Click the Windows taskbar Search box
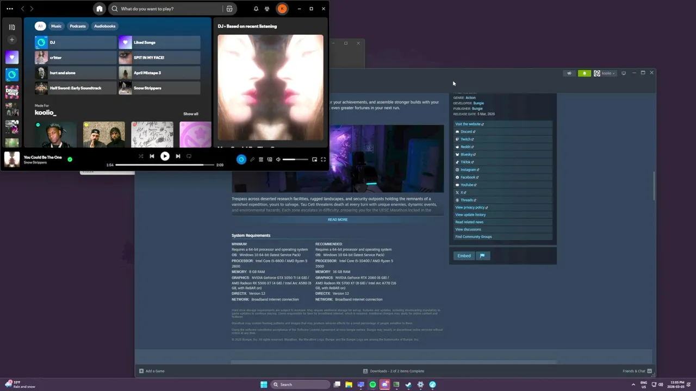 pyautogui.click(x=301, y=384)
